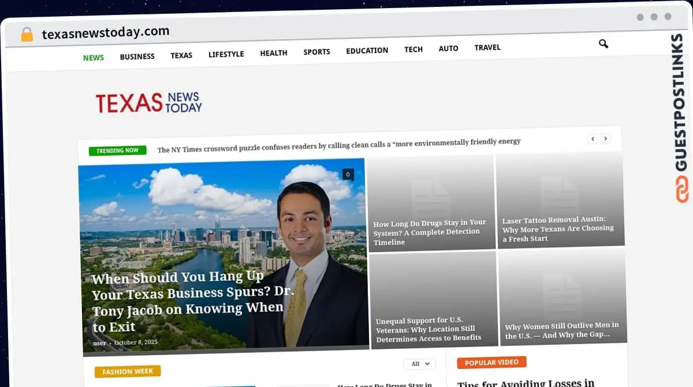The width and height of the screenshot is (693, 387).
Task: Open 'Why Women Still Outlive Men' article
Action: pos(562,330)
